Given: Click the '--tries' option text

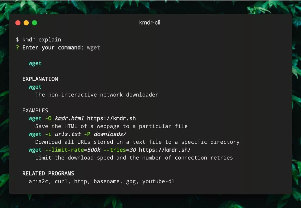Looking at the screenshot, I should [x=115, y=150].
